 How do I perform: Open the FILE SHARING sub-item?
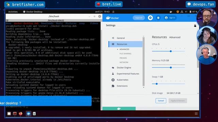pos(125,54)
